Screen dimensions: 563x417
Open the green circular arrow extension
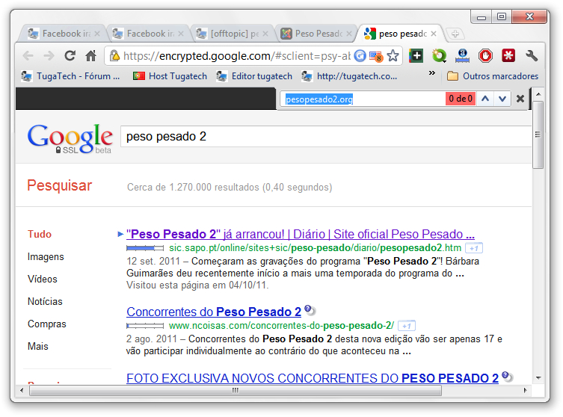439,55
